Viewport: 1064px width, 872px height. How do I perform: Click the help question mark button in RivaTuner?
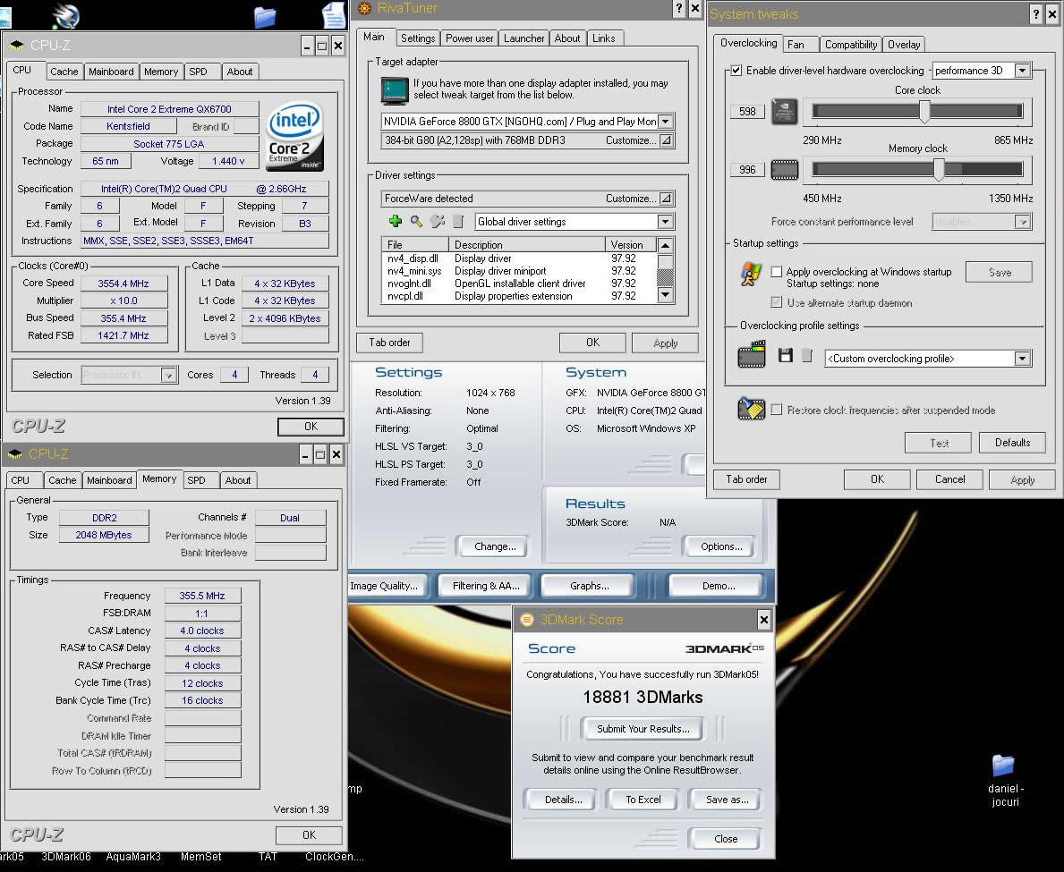(678, 8)
